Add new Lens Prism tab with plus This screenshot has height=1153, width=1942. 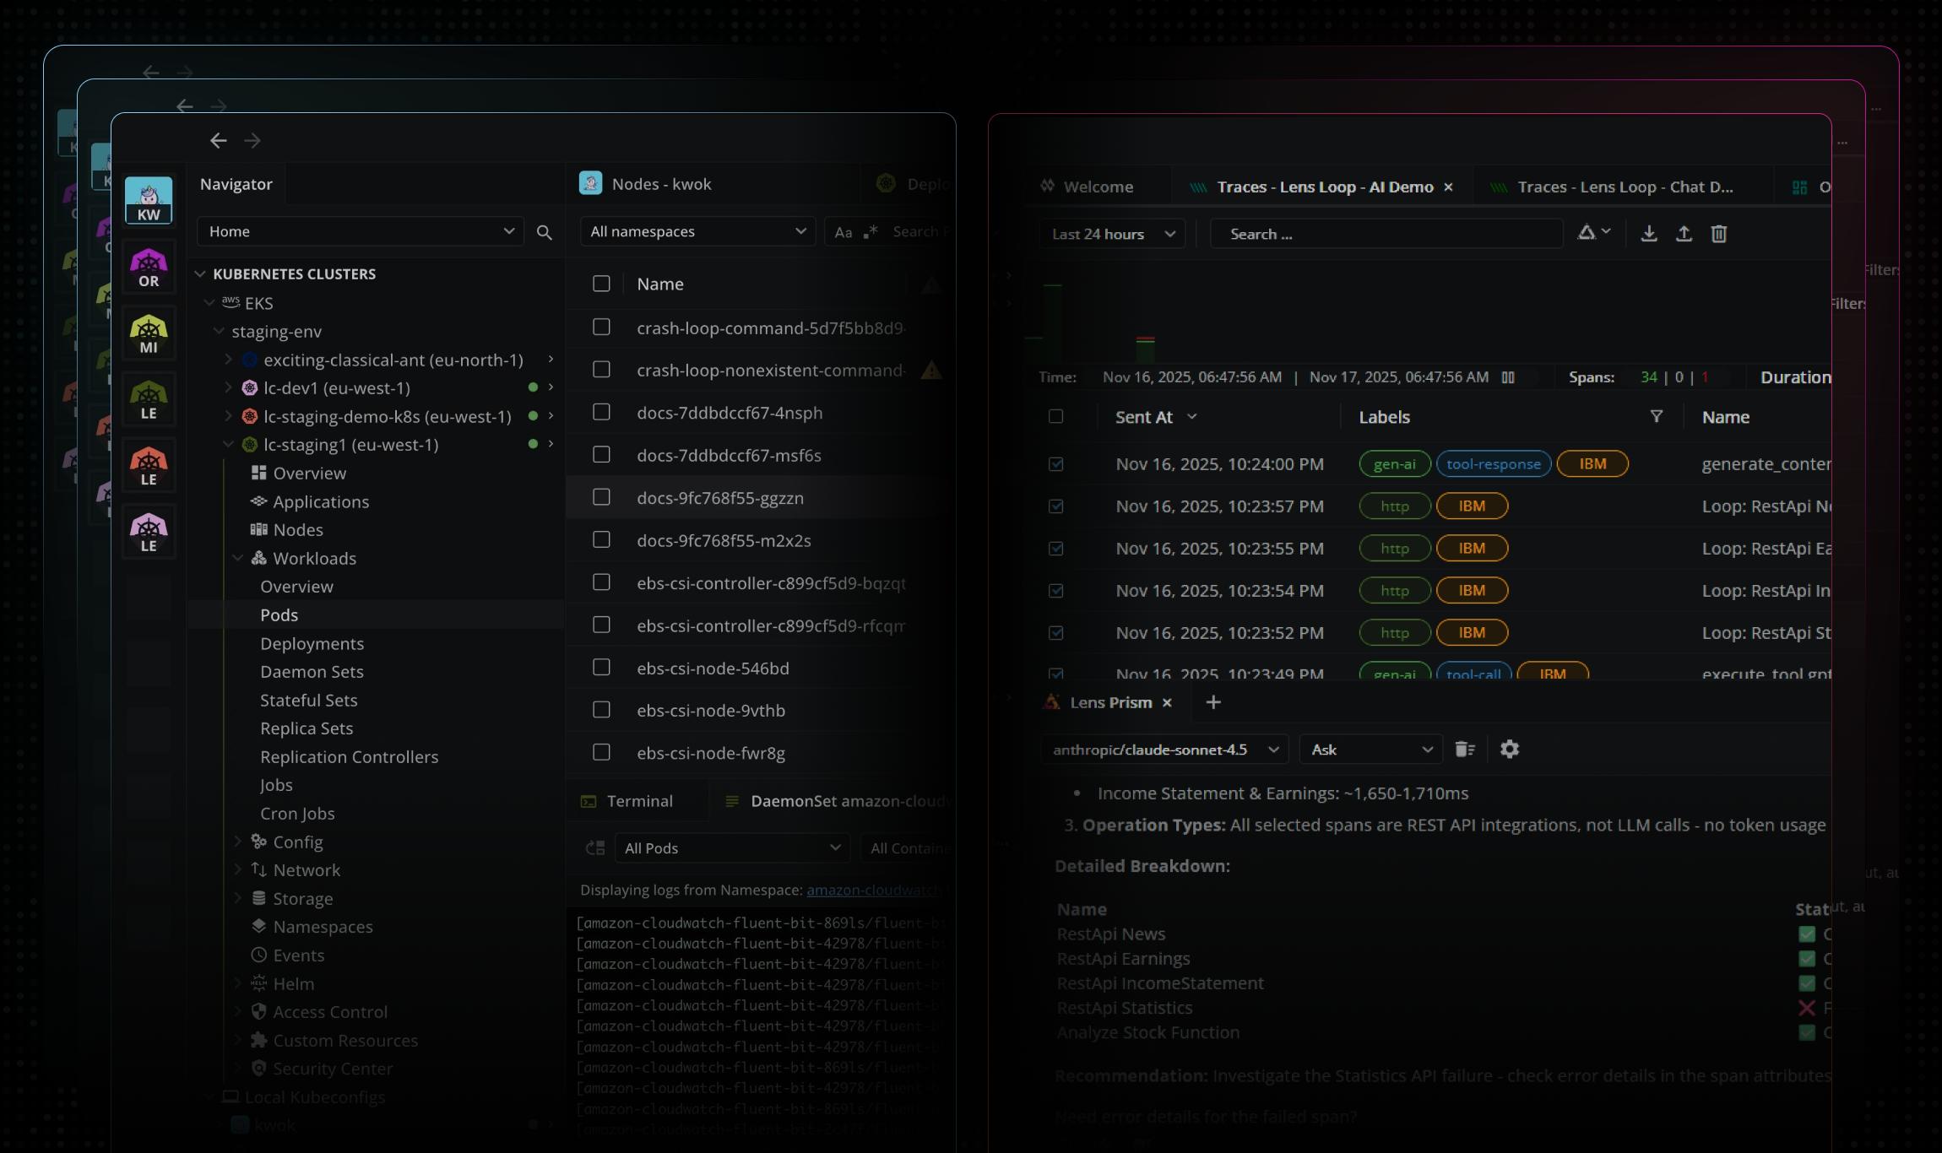tap(1213, 702)
